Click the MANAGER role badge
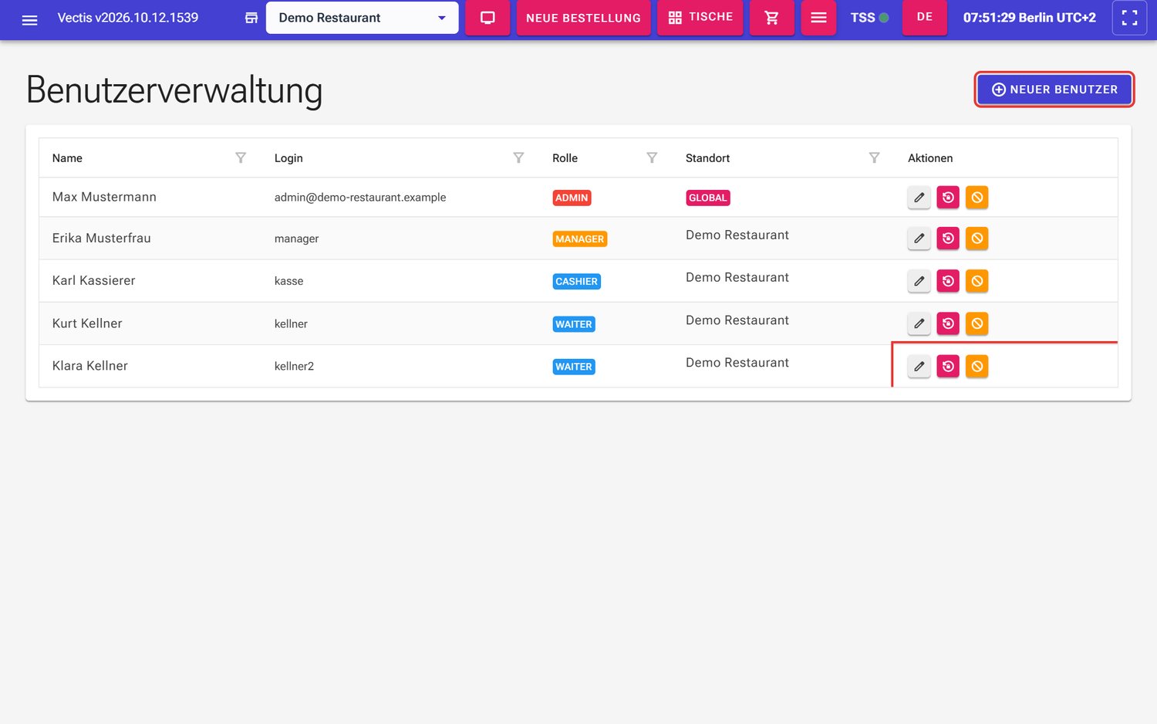Screen dimensions: 1157x724 pos(580,239)
